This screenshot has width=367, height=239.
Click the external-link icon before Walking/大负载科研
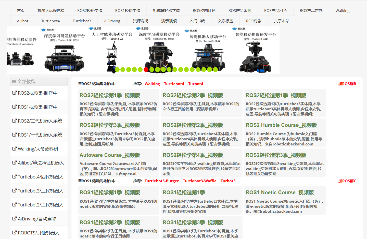(15, 149)
